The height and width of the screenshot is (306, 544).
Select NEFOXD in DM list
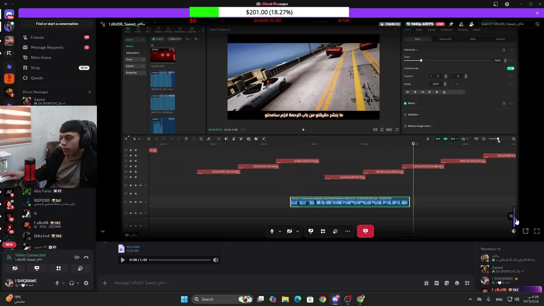[57, 202]
